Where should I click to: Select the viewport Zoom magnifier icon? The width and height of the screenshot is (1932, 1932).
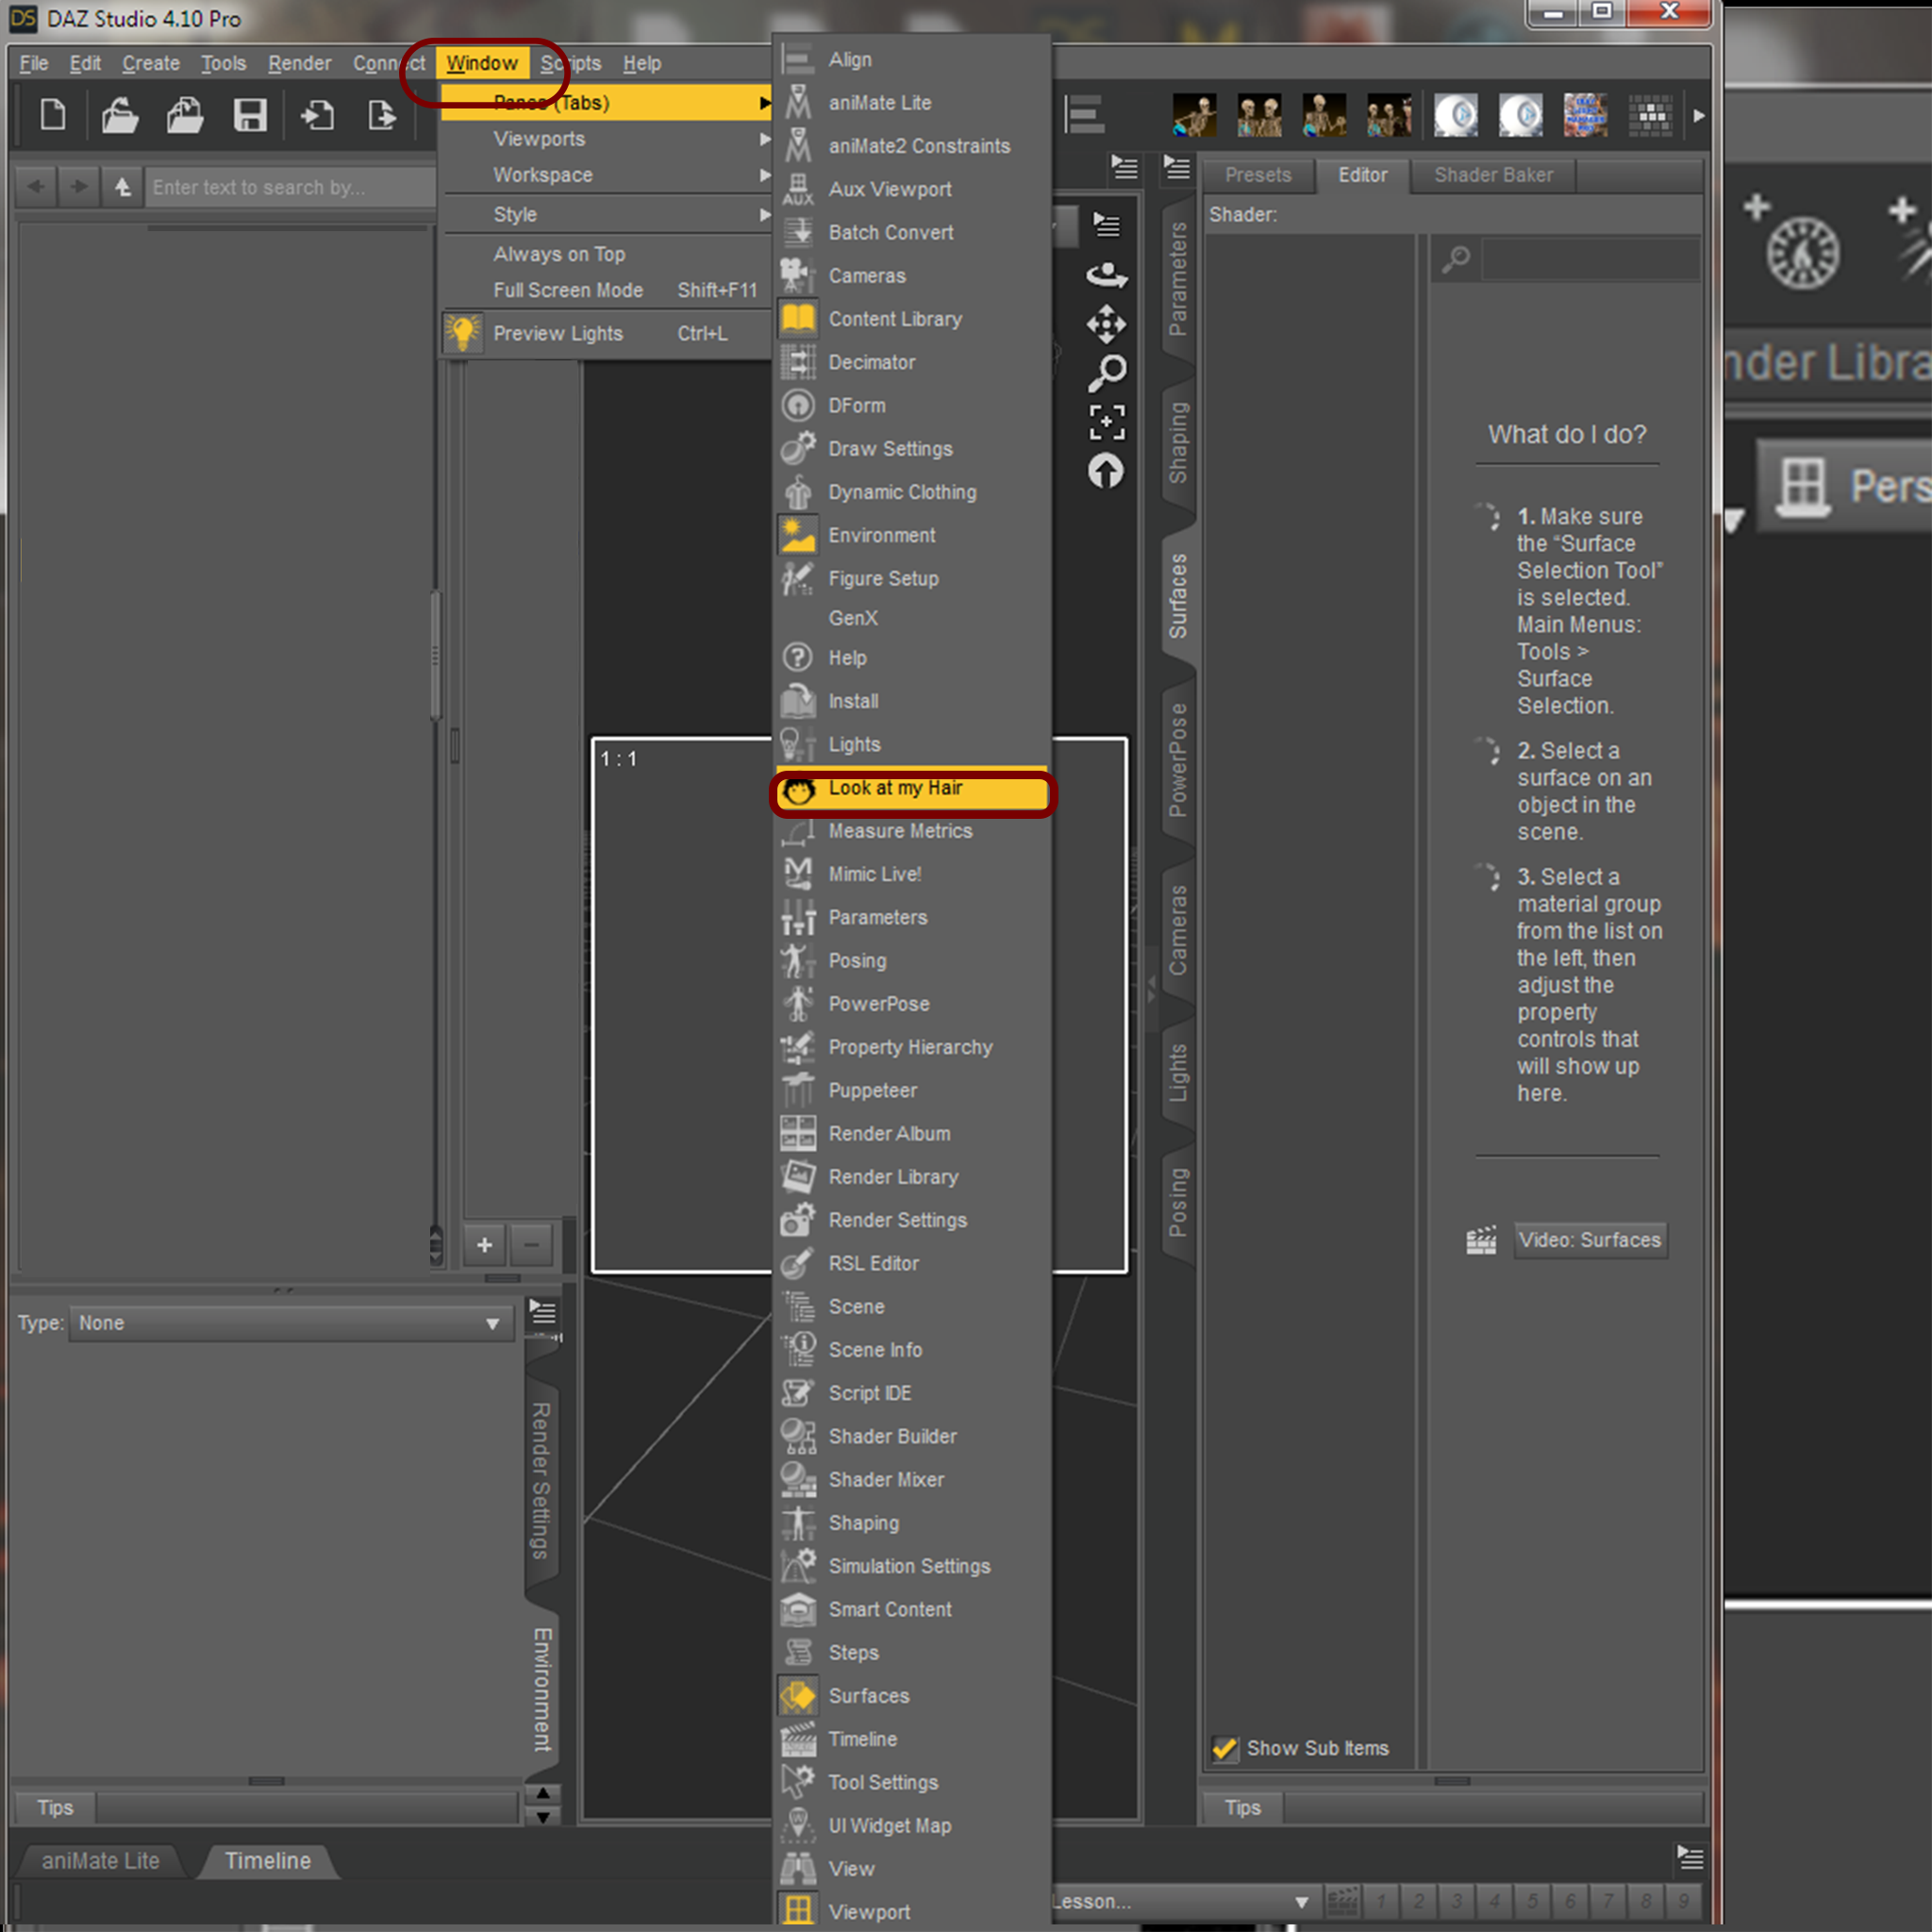pyautogui.click(x=1106, y=372)
